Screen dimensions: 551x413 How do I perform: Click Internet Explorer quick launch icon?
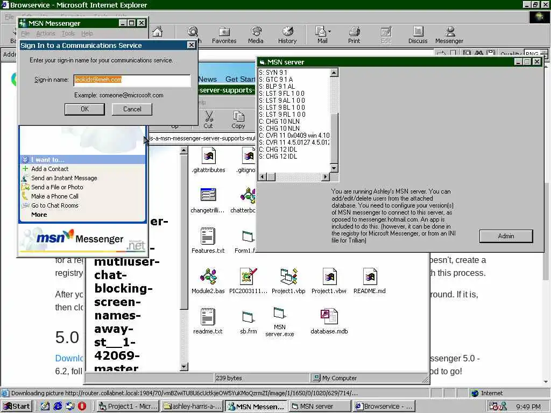(58, 407)
